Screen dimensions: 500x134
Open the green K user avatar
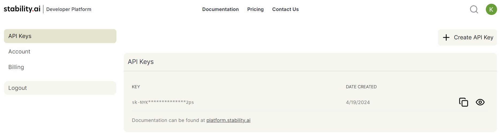(491, 9)
